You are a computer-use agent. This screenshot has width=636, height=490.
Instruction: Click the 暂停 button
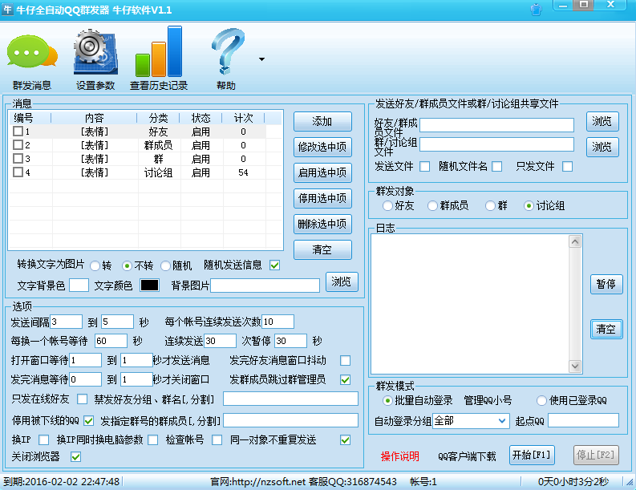[x=606, y=284]
